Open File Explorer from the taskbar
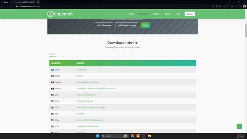 [149, 136]
